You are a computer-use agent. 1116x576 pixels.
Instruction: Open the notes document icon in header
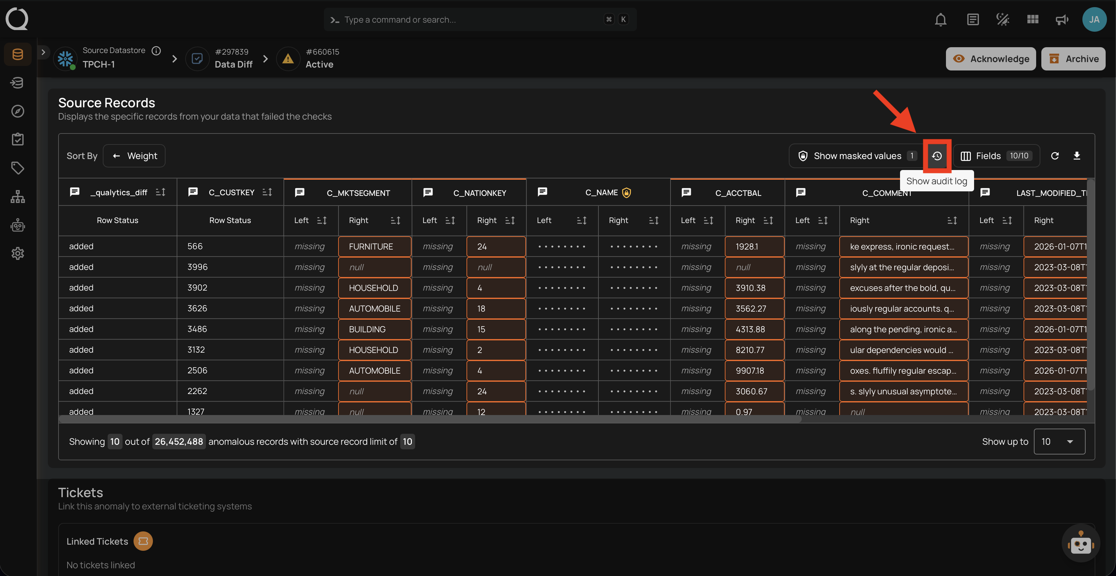[972, 19]
